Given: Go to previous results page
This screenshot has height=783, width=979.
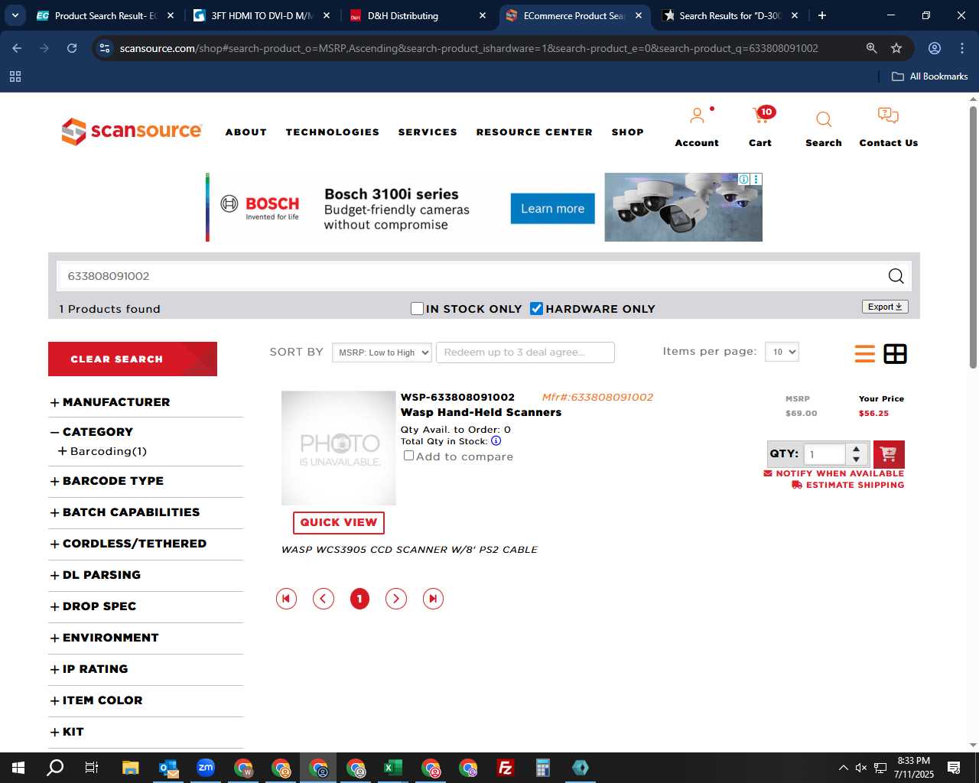Looking at the screenshot, I should point(324,599).
